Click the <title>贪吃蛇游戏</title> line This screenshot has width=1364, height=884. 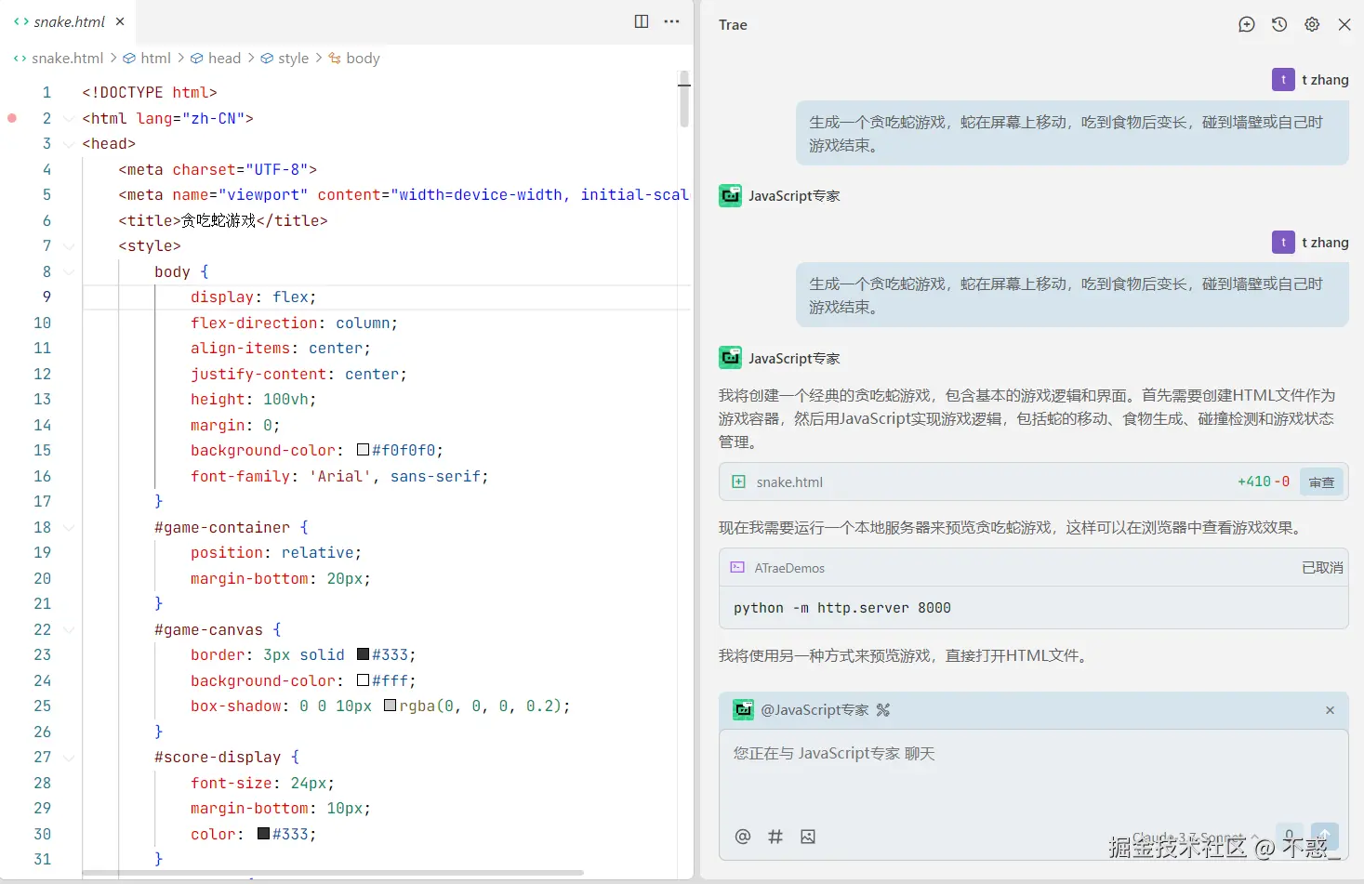tap(222, 220)
